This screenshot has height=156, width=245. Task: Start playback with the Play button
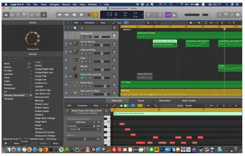[x=81, y=15]
